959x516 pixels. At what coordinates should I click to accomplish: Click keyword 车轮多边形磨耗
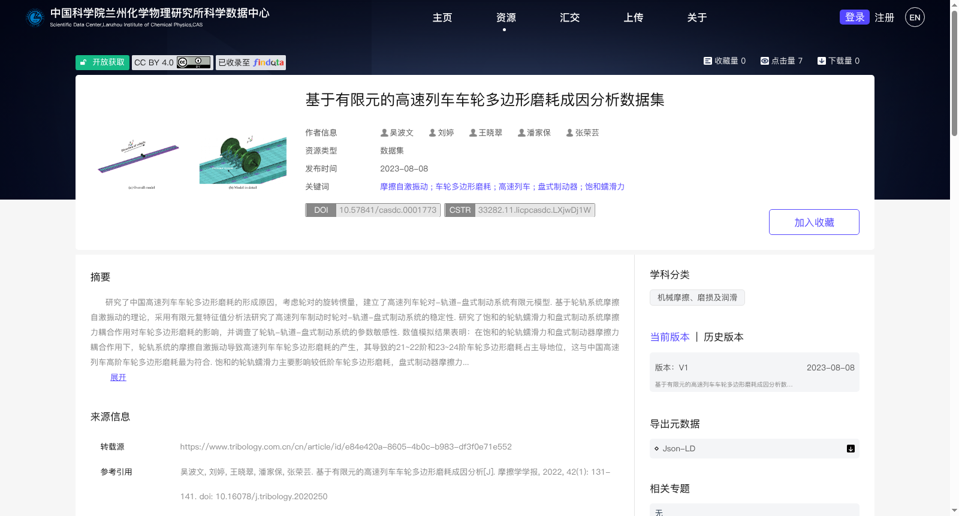463,186
